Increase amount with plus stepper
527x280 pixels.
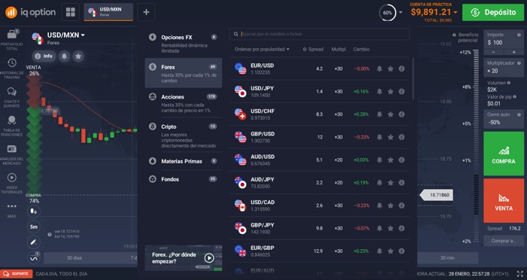pos(513,52)
